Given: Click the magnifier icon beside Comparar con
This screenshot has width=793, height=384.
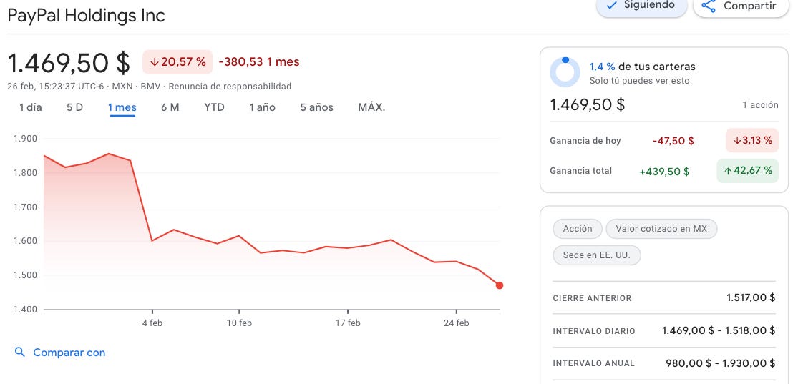Looking at the screenshot, I should click(x=20, y=352).
